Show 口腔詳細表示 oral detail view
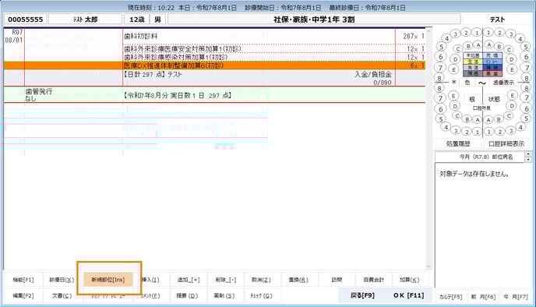Image resolution: width=536 pixels, height=307 pixels. pos(506,143)
